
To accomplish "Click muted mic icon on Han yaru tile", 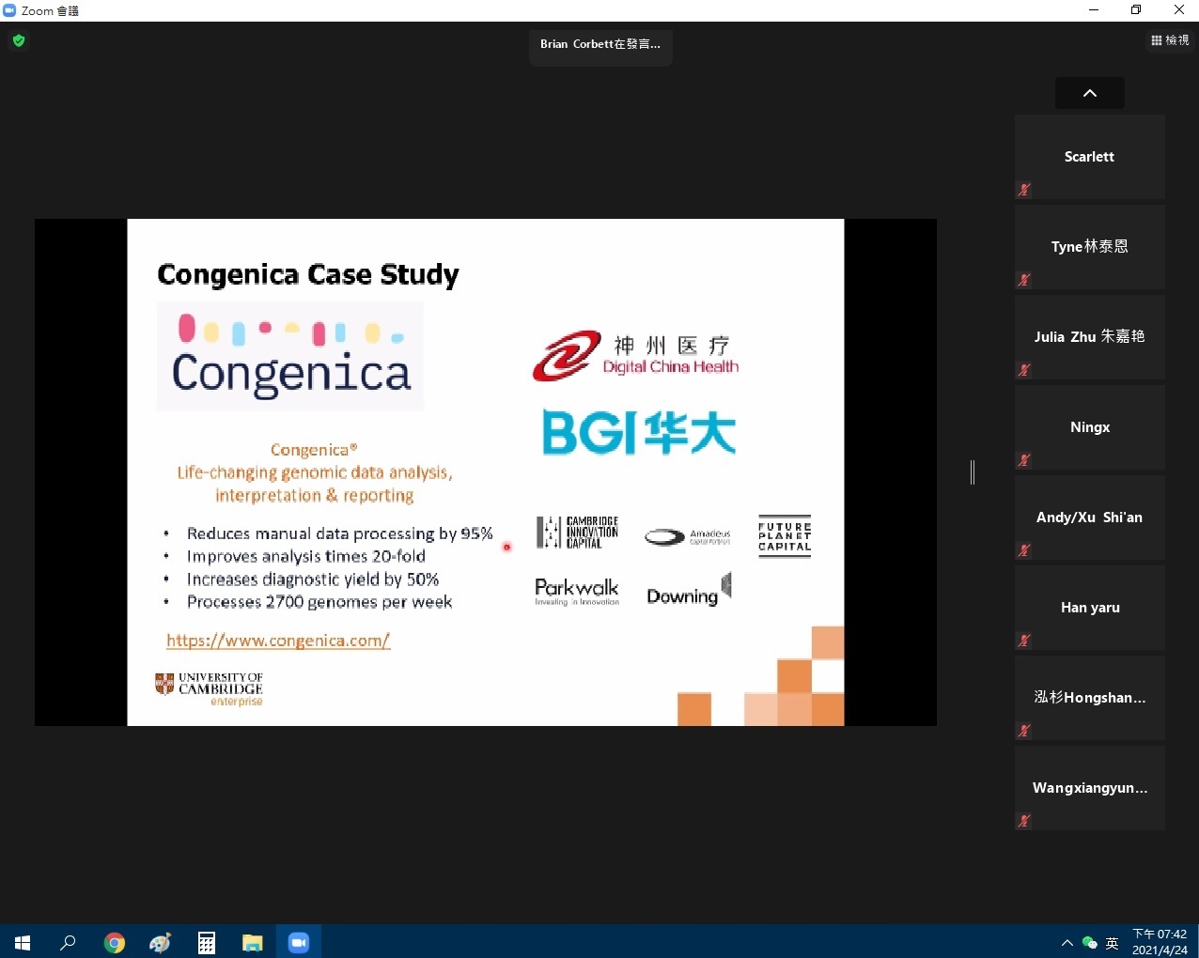I will (x=1024, y=641).
